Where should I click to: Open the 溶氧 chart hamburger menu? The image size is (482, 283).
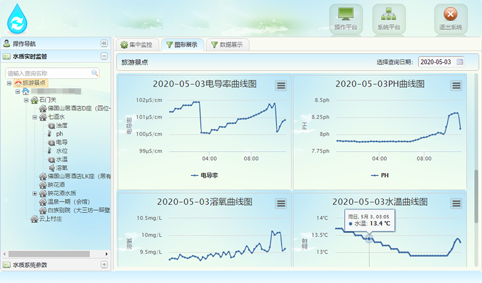[281, 203]
